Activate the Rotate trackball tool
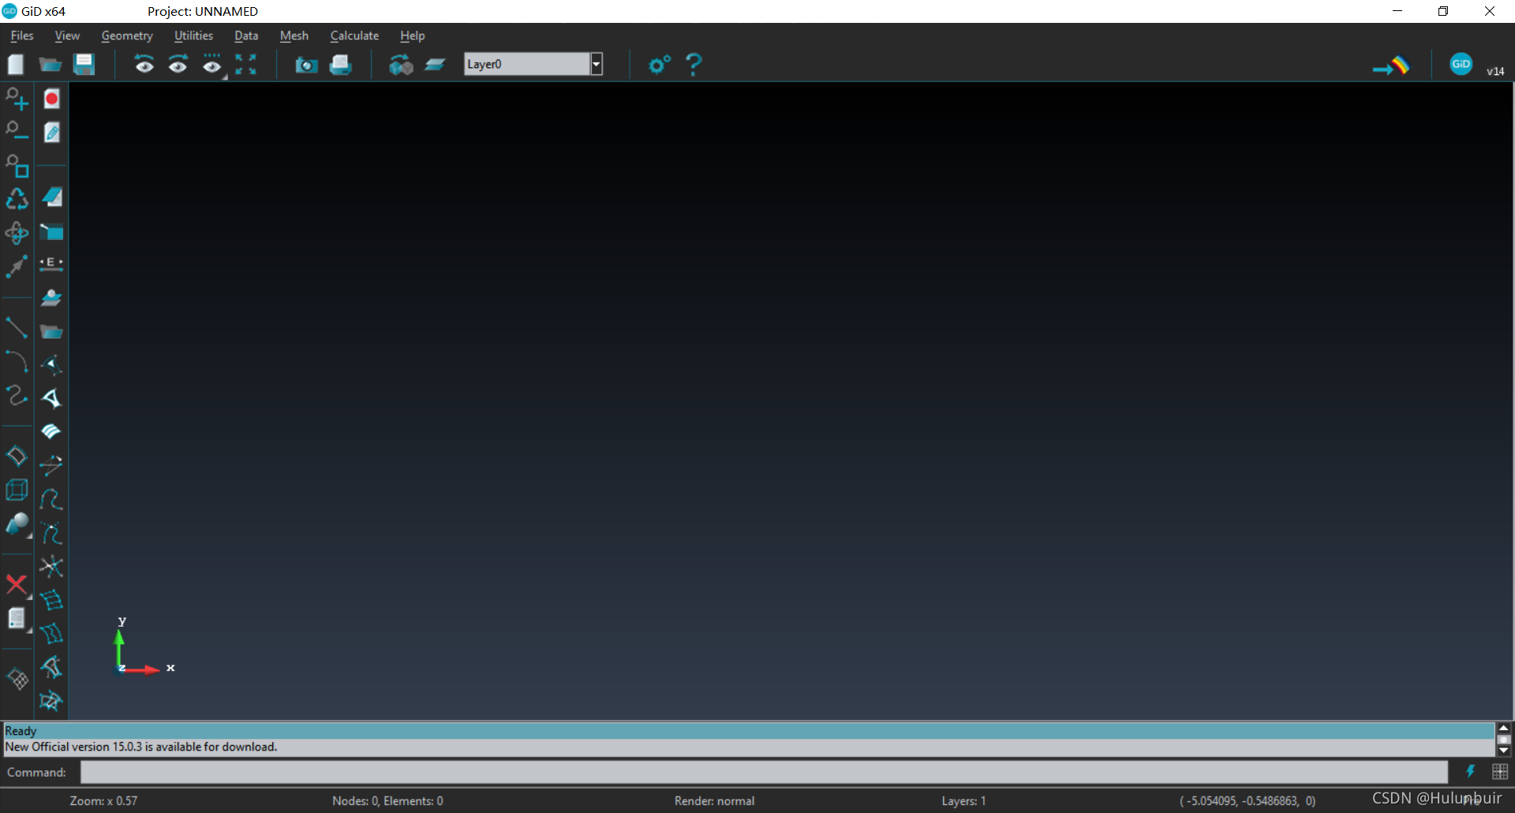 tap(17, 233)
